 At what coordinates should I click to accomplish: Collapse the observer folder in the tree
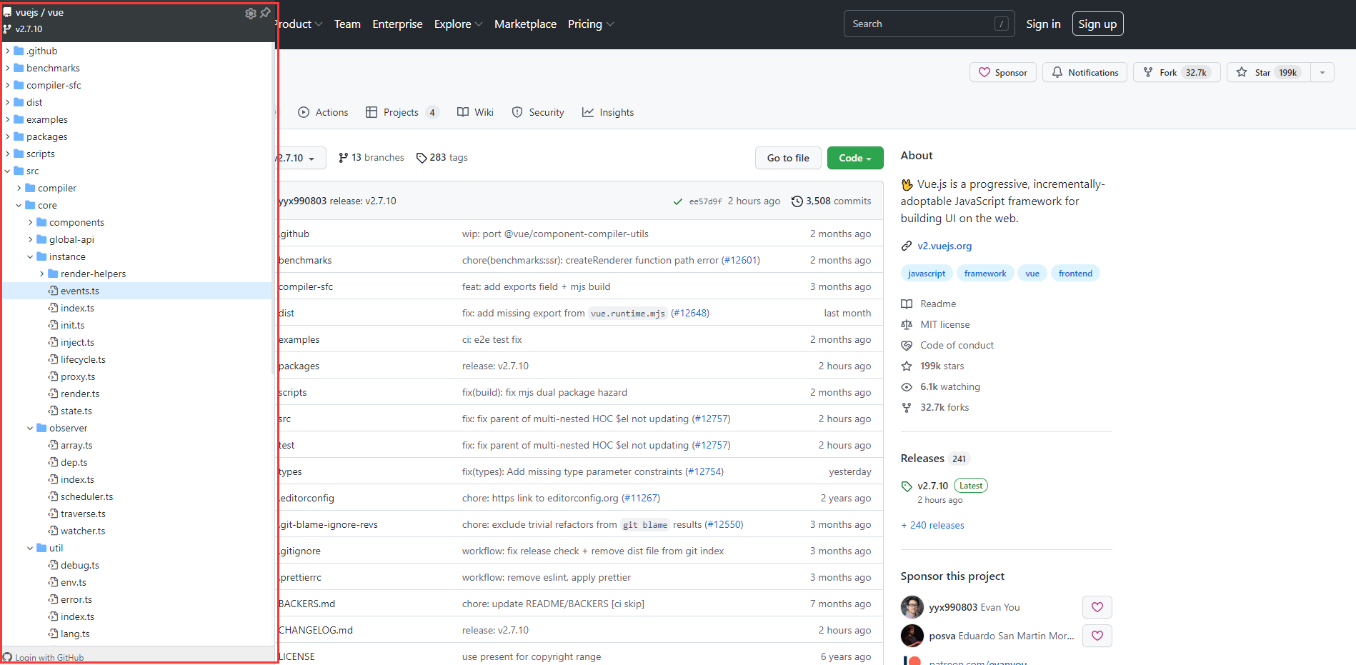click(x=31, y=428)
